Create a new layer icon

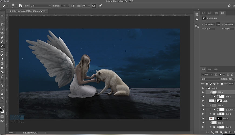(x=230, y=132)
